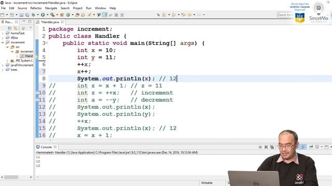Viewport: 332px width, 186px height.
Task: Collapse the increment project
Action: tap(3, 42)
